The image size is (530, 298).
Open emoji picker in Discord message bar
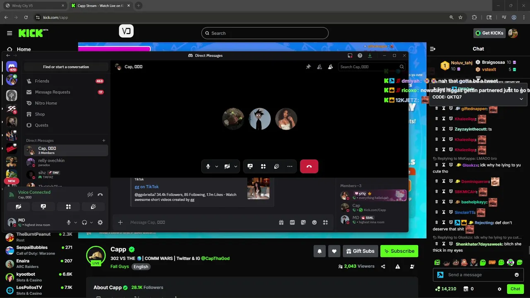pyautogui.click(x=314, y=222)
